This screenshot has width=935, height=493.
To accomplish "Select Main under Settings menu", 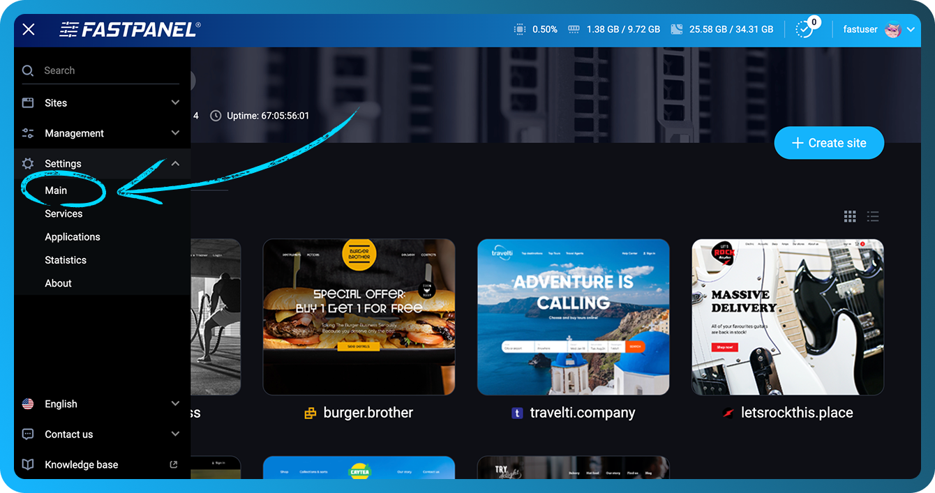I will [56, 190].
